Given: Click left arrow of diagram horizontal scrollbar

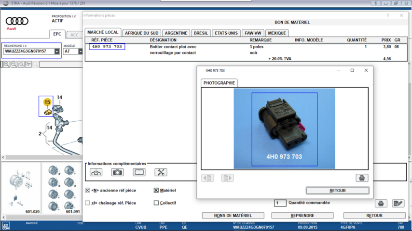Looking at the screenshot, I should point(3,157).
